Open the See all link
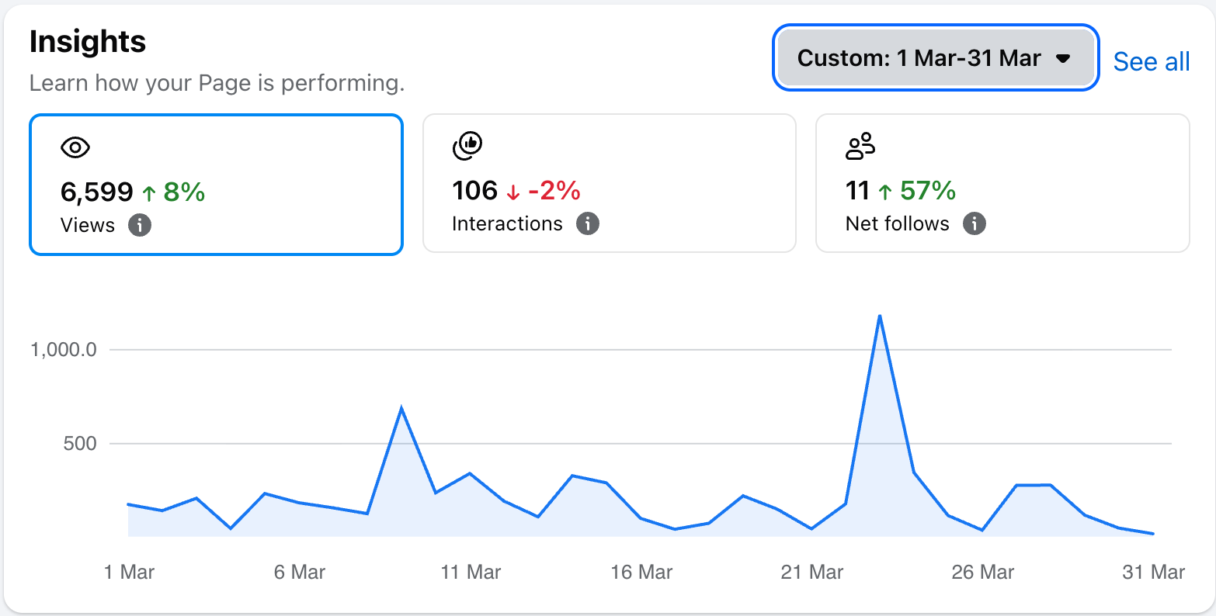 coord(1152,61)
